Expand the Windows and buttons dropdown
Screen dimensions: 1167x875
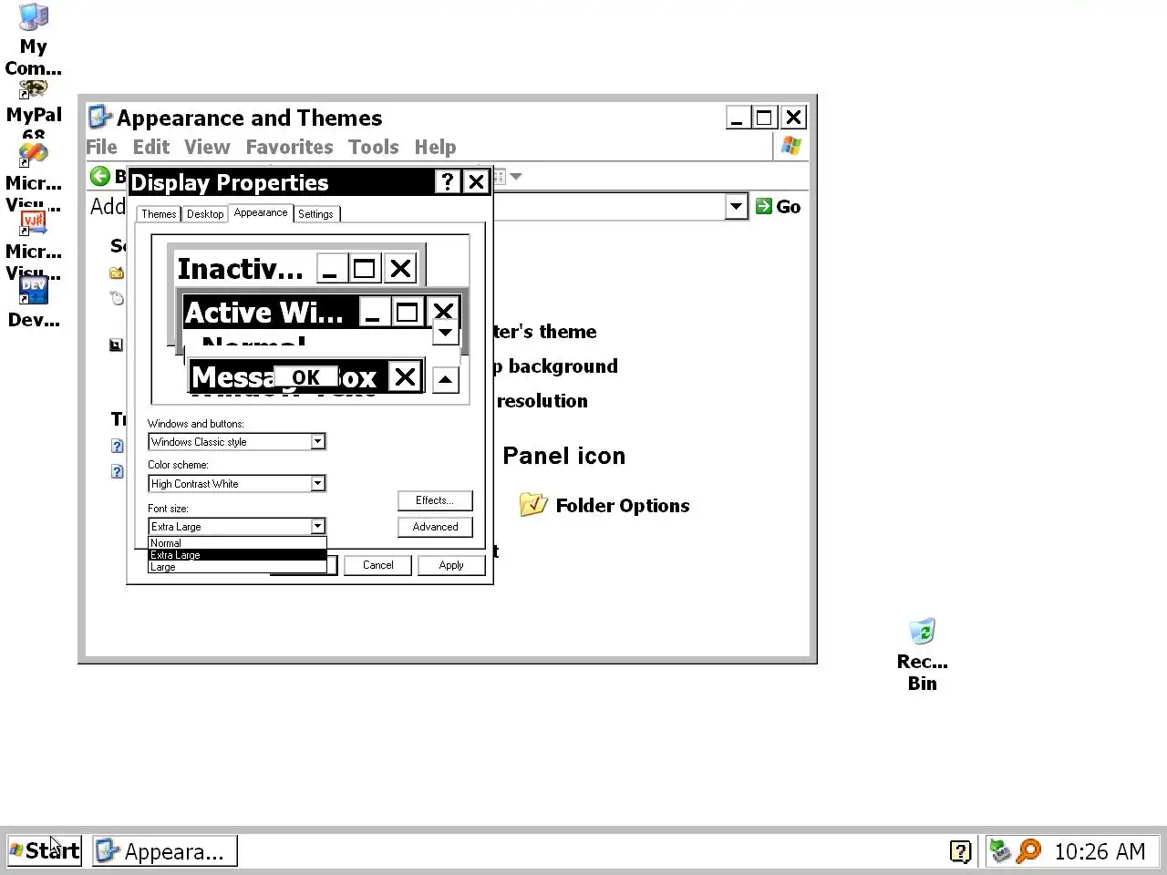tap(317, 442)
